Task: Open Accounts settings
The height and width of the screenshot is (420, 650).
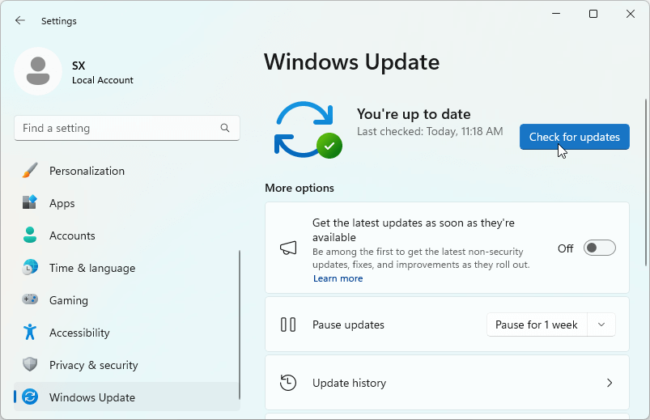Action: (x=127, y=235)
